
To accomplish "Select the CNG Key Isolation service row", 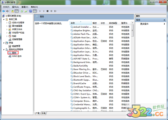I will (100, 90).
